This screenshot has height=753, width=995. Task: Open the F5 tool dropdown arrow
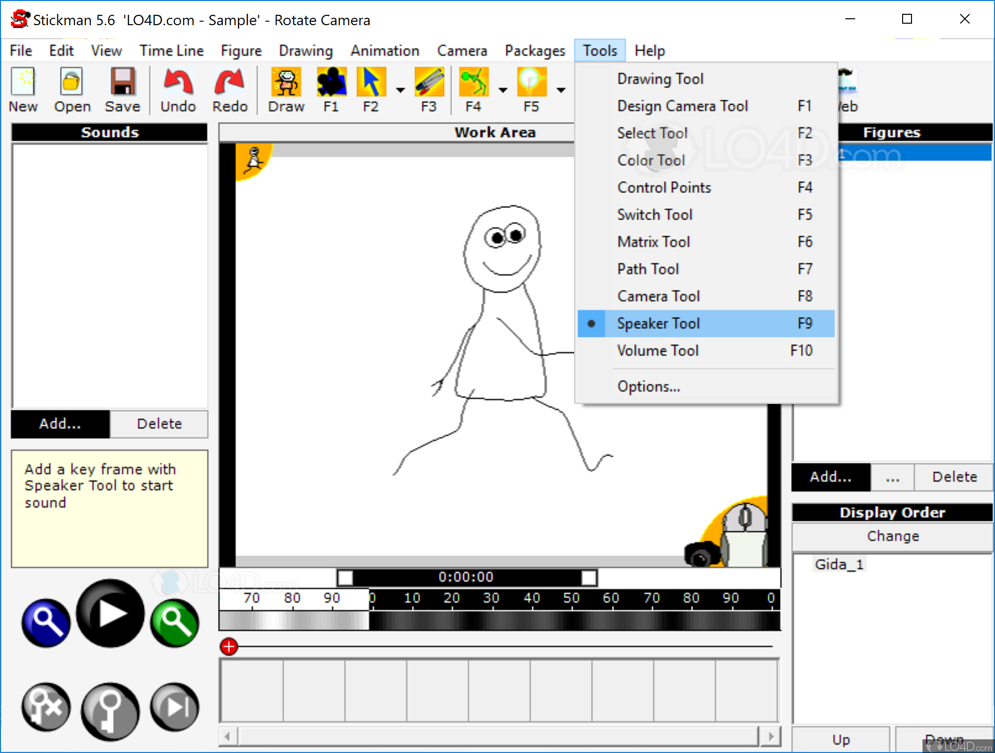(x=561, y=90)
